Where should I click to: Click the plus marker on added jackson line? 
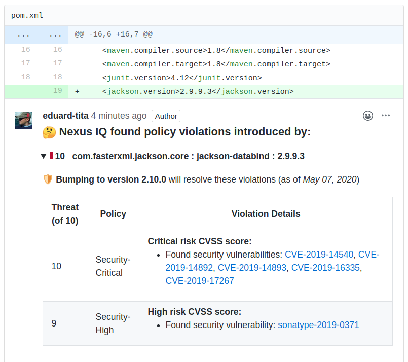[x=77, y=92]
